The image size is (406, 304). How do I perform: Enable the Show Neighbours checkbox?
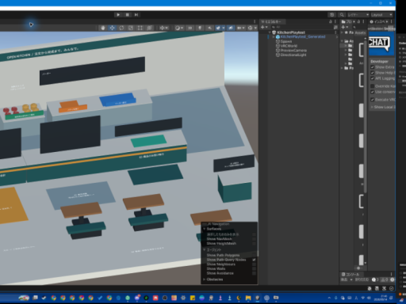[x=254, y=264]
